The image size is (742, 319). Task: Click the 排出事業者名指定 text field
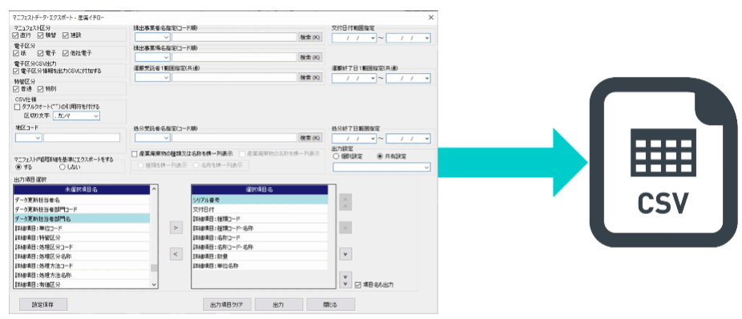[x=234, y=38]
